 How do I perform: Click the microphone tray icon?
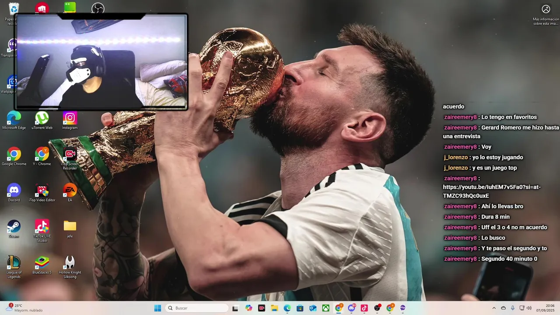pos(513,308)
